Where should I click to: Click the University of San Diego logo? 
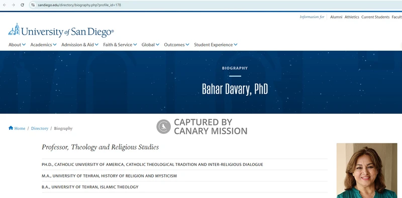[x=61, y=30]
